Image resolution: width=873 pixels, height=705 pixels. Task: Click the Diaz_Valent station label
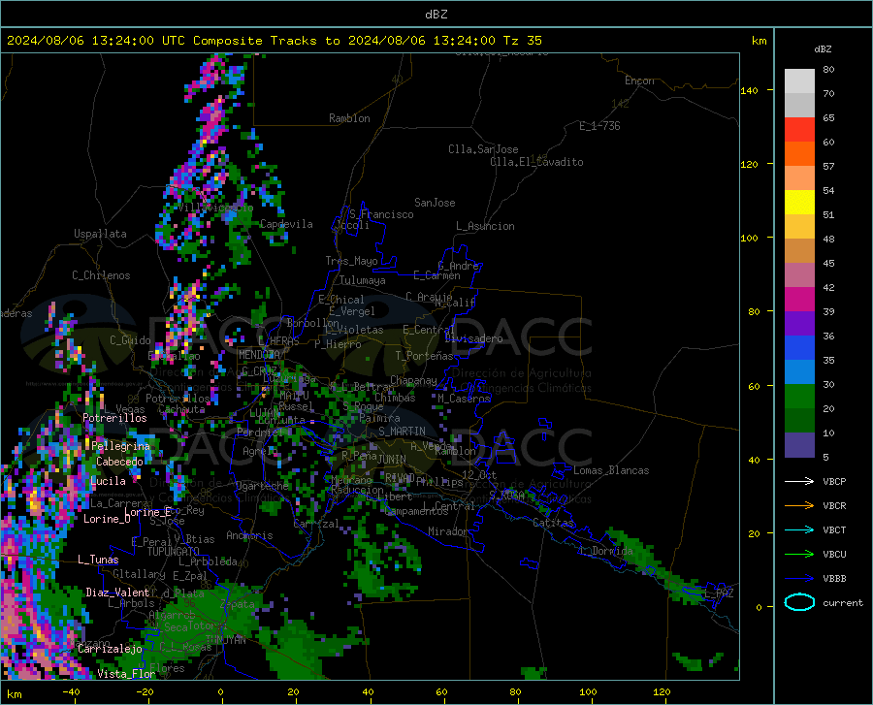[x=117, y=593]
